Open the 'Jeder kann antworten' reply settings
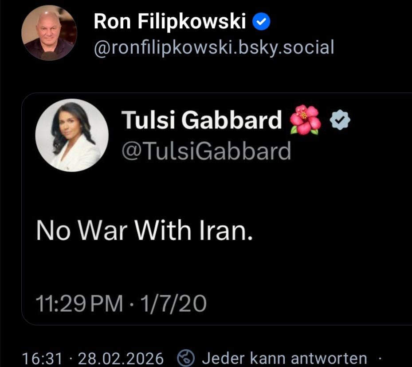The image size is (412, 367). pyautogui.click(x=284, y=358)
